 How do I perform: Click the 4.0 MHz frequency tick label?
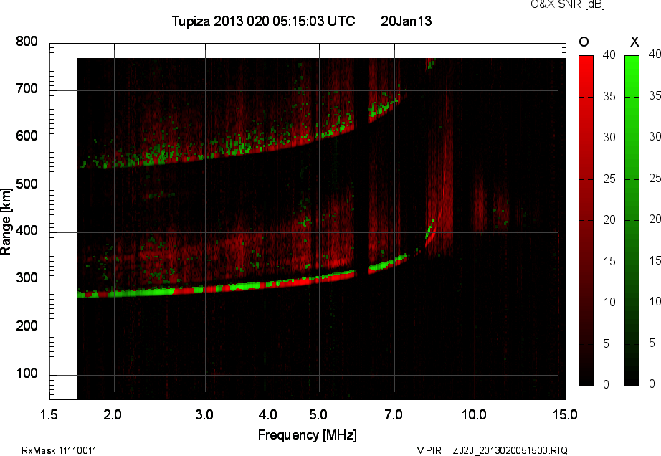click(x=267, y=414)
